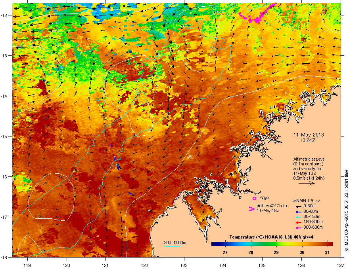
Task: Click the latitude axis label -14
Action: (x=4, y=96)
